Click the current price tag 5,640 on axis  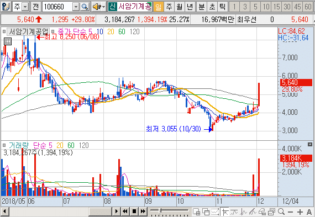(x=296, y=82)
